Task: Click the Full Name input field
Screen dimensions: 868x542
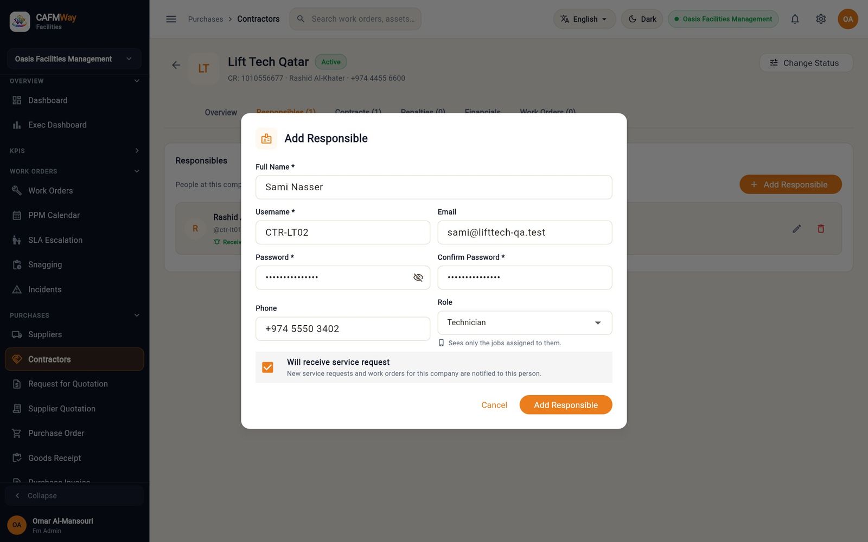Action: coord(433,187)
